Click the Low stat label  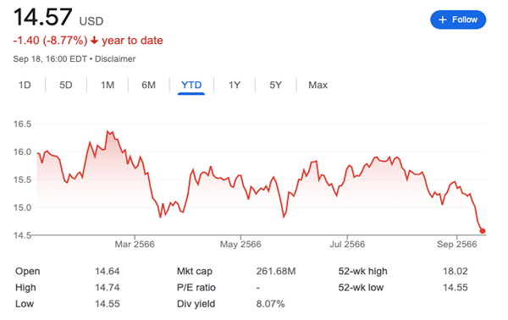(25, 304)
